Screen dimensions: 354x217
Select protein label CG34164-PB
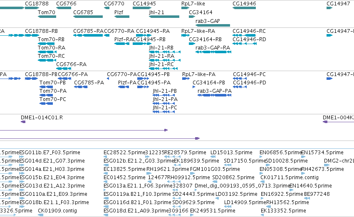[x=209, y=83]
